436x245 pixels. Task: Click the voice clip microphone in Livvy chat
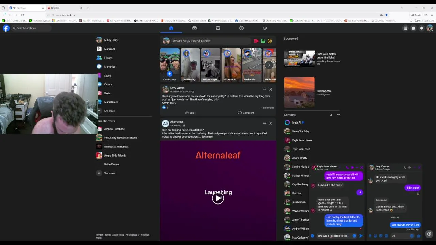370,236
